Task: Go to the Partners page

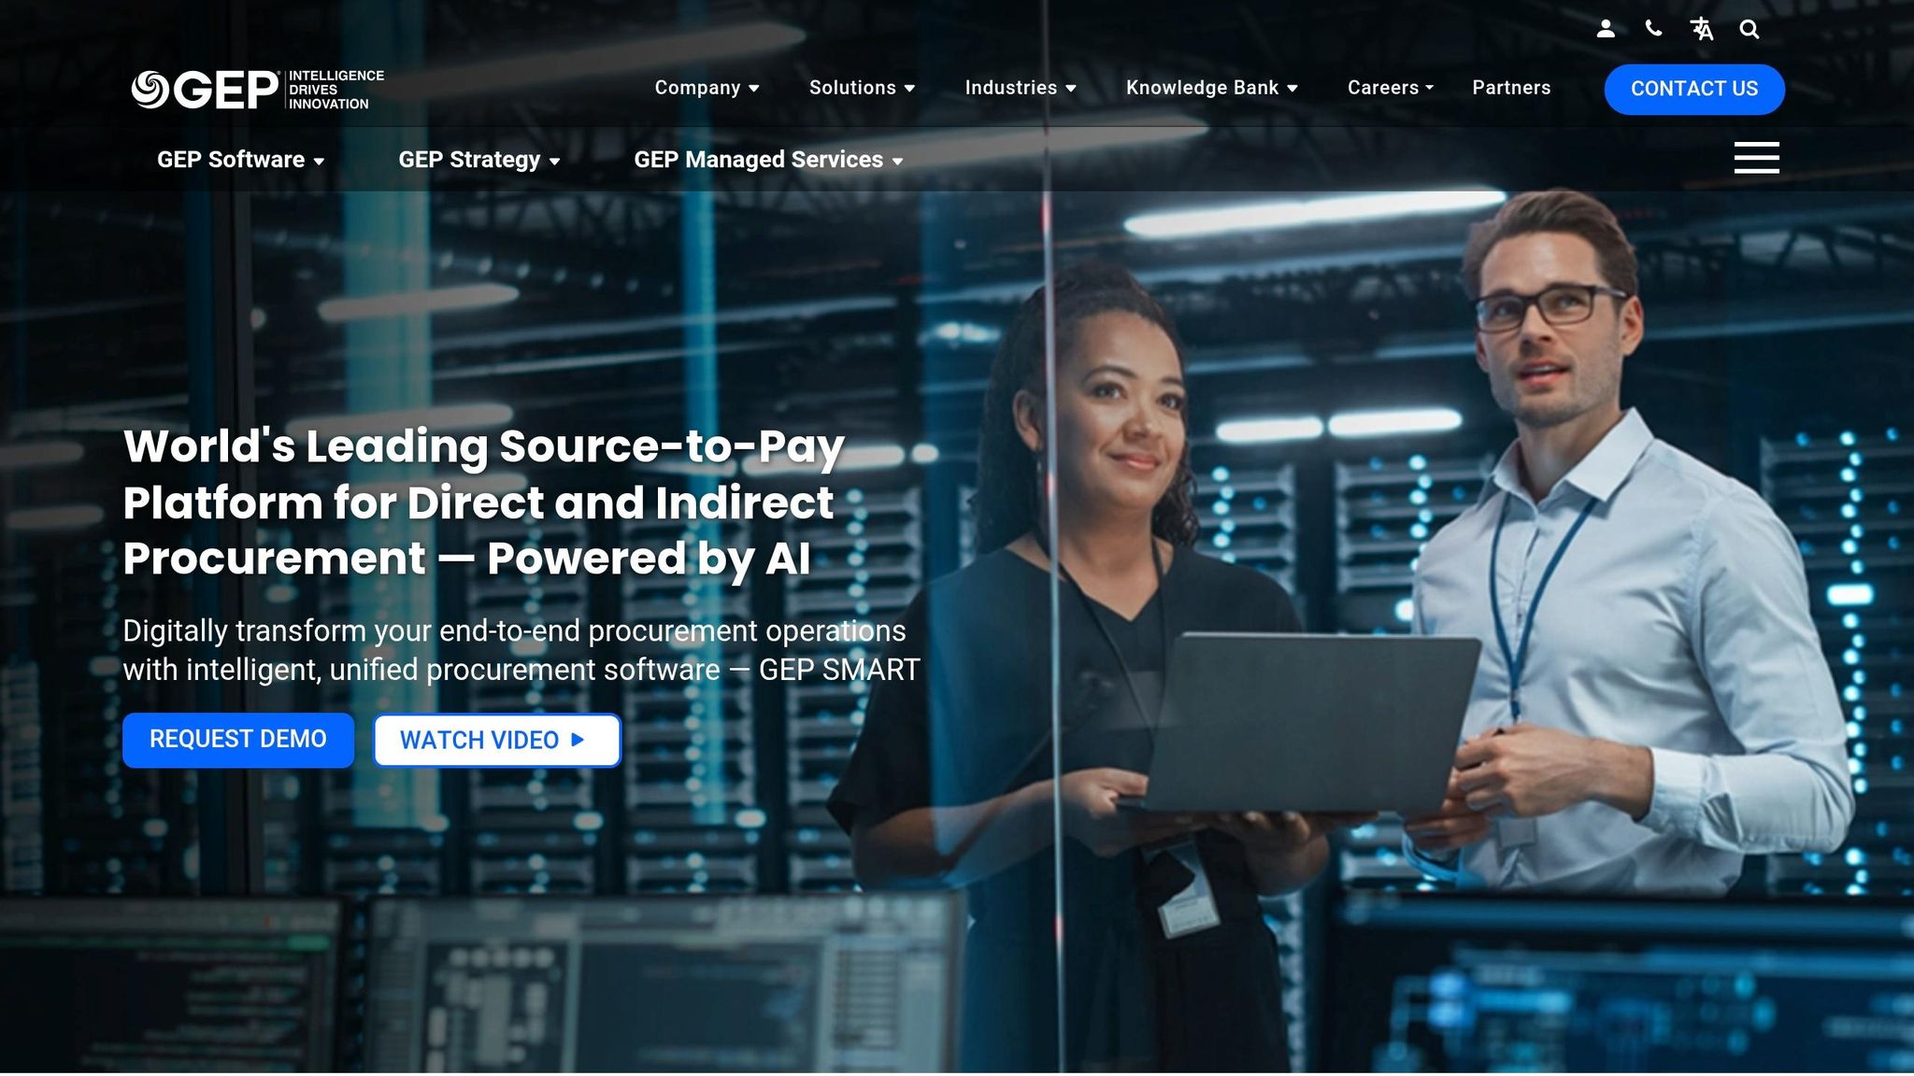Action: tap(1511, 88)
